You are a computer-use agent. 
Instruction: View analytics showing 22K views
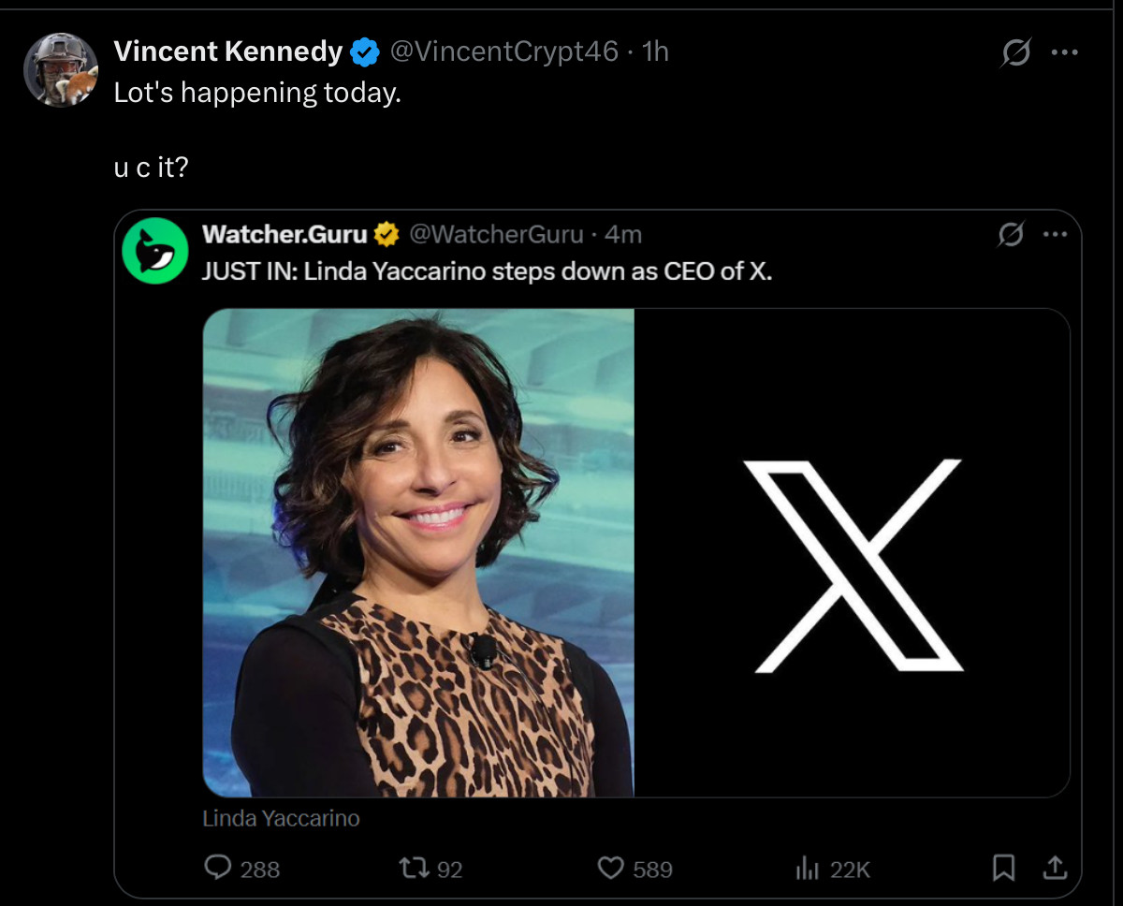click(x=807, y=869)
